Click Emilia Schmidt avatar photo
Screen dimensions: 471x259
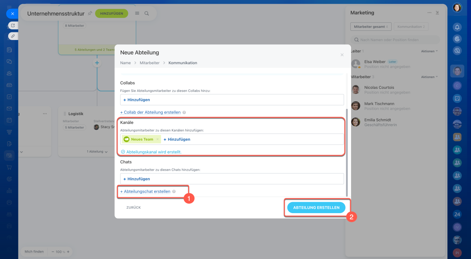[x=355, y=122]
